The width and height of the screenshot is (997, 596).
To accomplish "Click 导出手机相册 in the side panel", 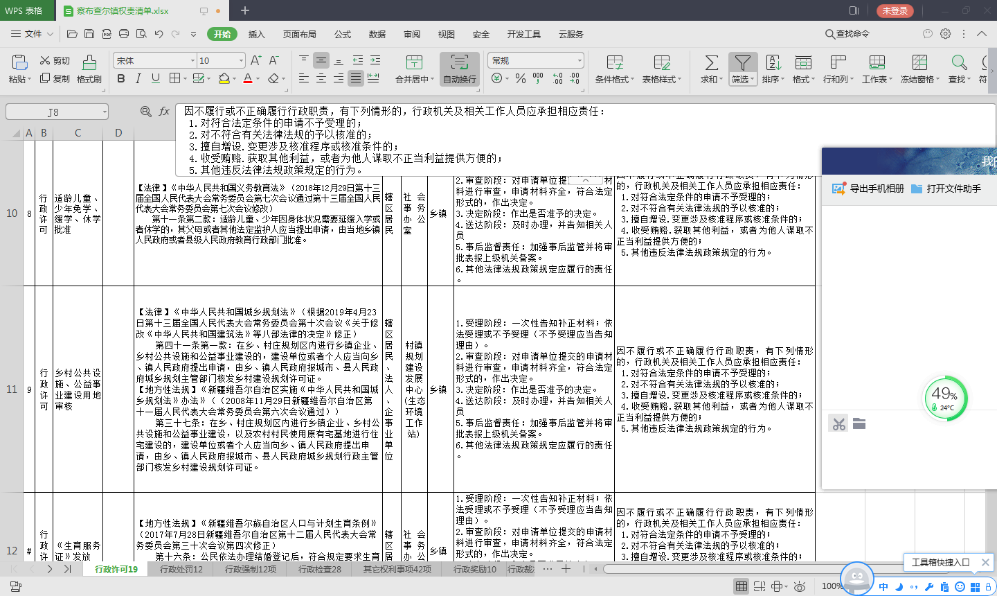I will pos(868,189).
